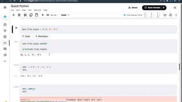Run current cell with toolbar play icon
This screenshot has width=182, height=102.
point(43,15)
